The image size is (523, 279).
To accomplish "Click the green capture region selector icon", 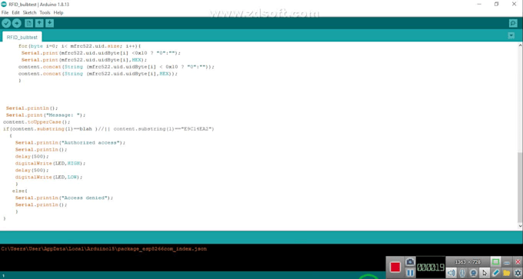I will tap(495, 261).
